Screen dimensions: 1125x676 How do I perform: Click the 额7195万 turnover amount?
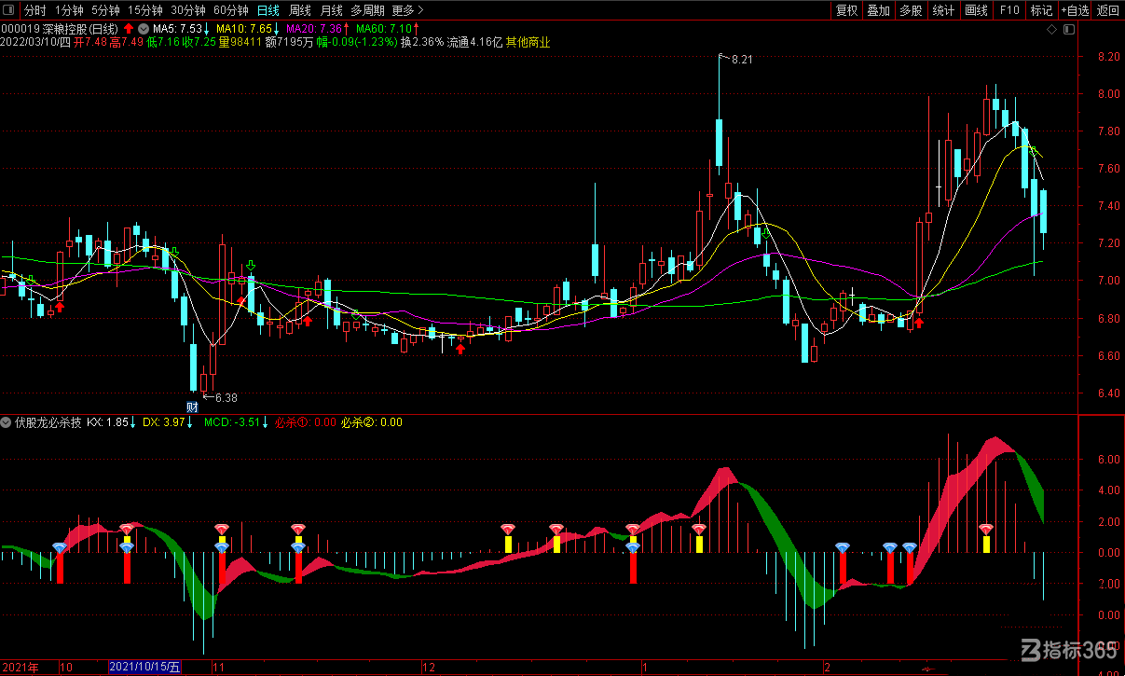click(289, 42)
